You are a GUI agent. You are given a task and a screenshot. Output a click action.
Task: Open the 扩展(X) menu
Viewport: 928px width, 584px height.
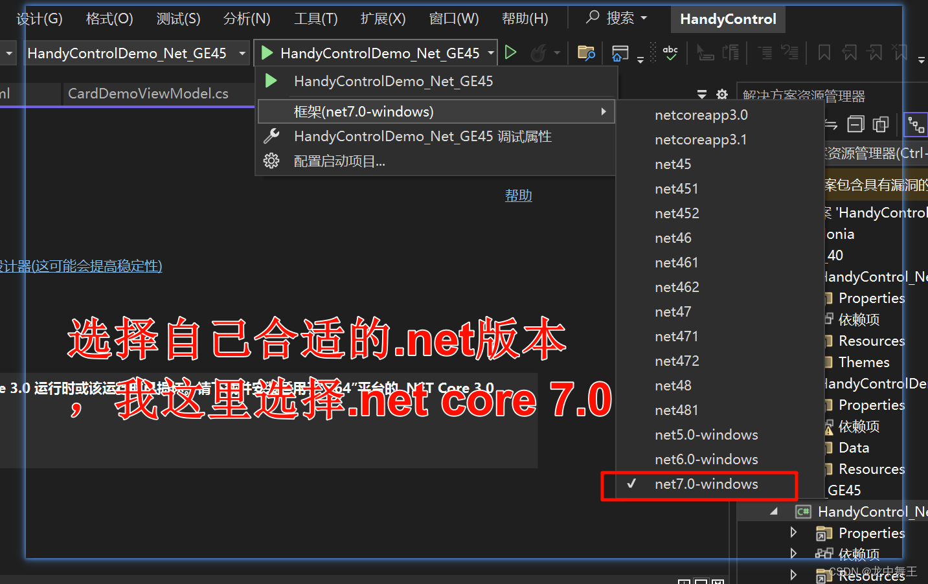(x=383, y=19)
